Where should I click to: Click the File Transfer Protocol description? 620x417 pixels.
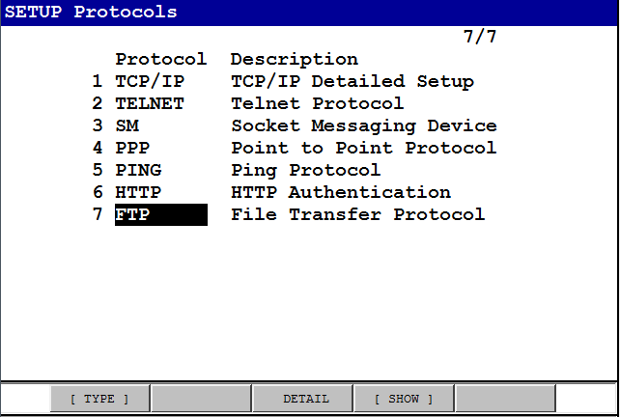(358, 214)
